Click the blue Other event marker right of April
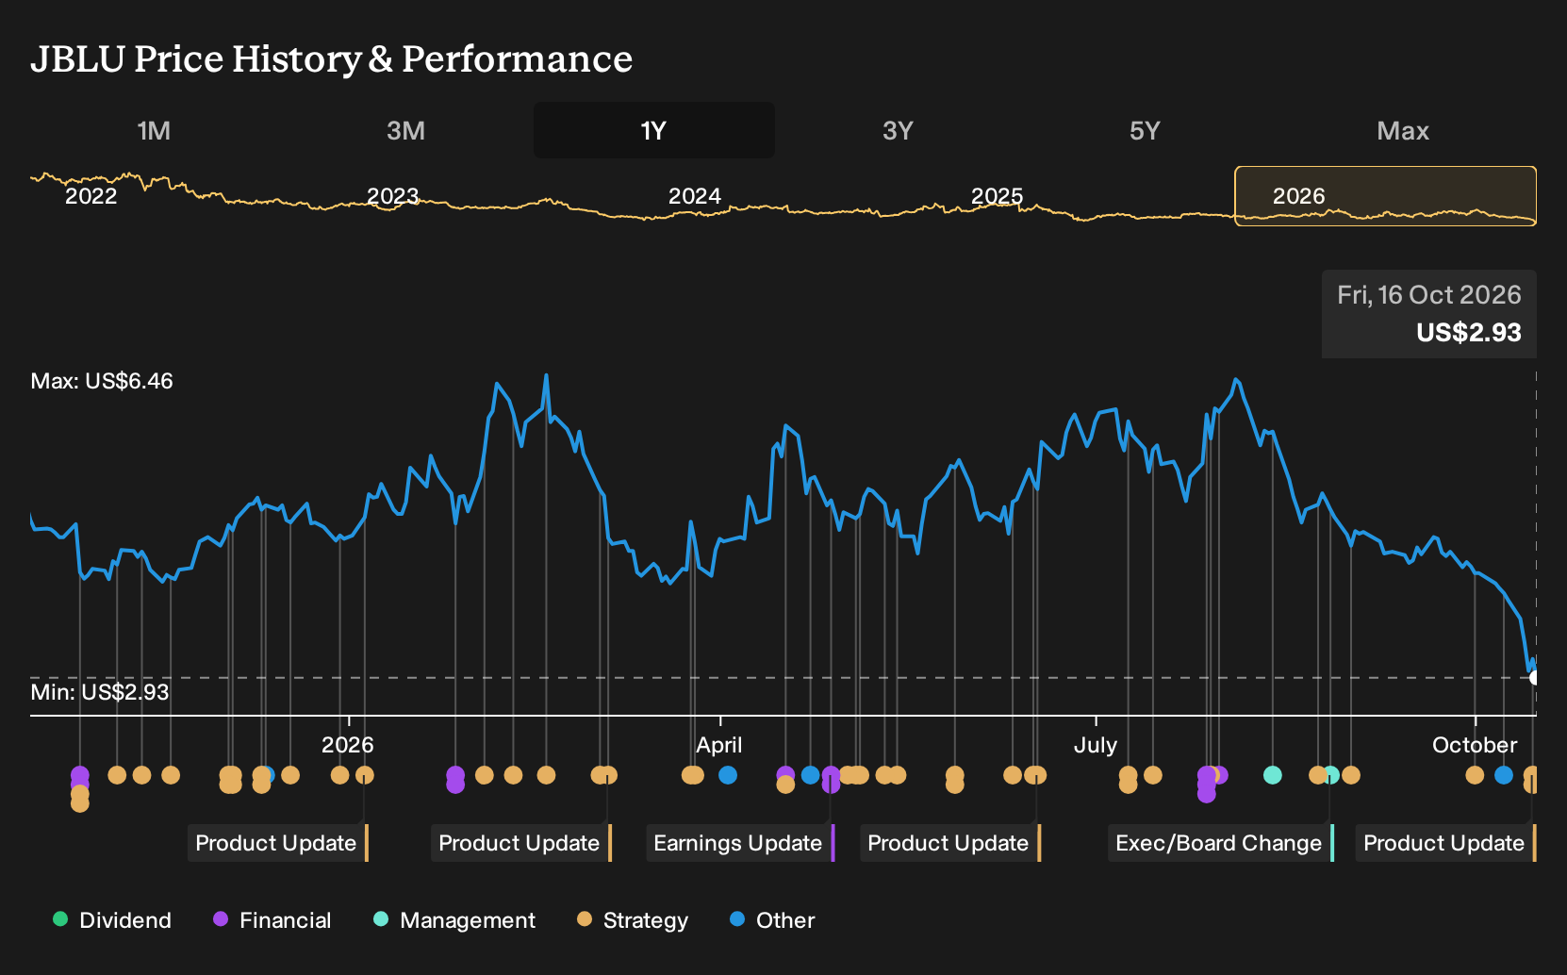 click(x=728, y=775)
